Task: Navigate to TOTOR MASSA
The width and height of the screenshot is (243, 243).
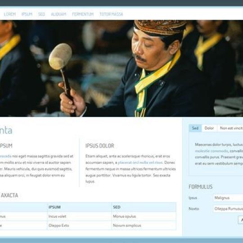Action: click(111, 14)
